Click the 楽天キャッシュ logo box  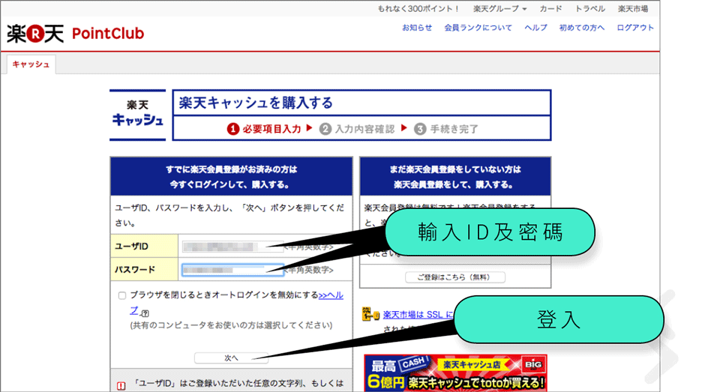138,115
